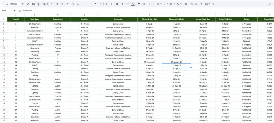Click the Finance department cell in row 24
The image size is (274, 123).
58,96
